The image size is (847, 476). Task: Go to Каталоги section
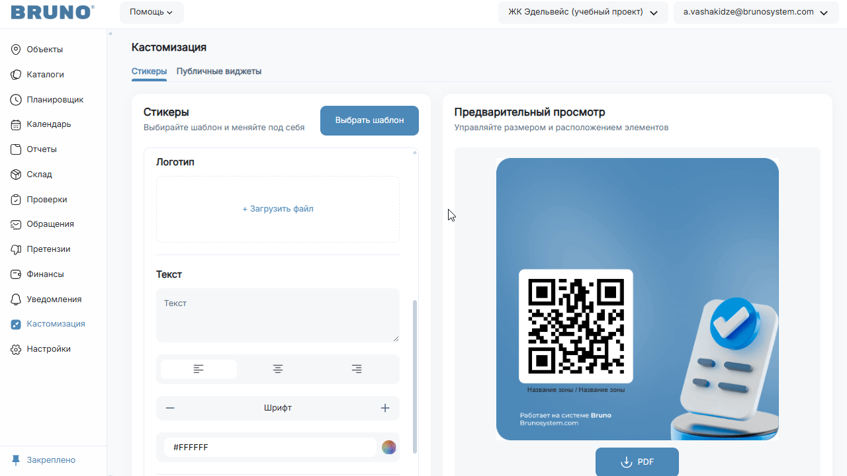pos(46,75)
